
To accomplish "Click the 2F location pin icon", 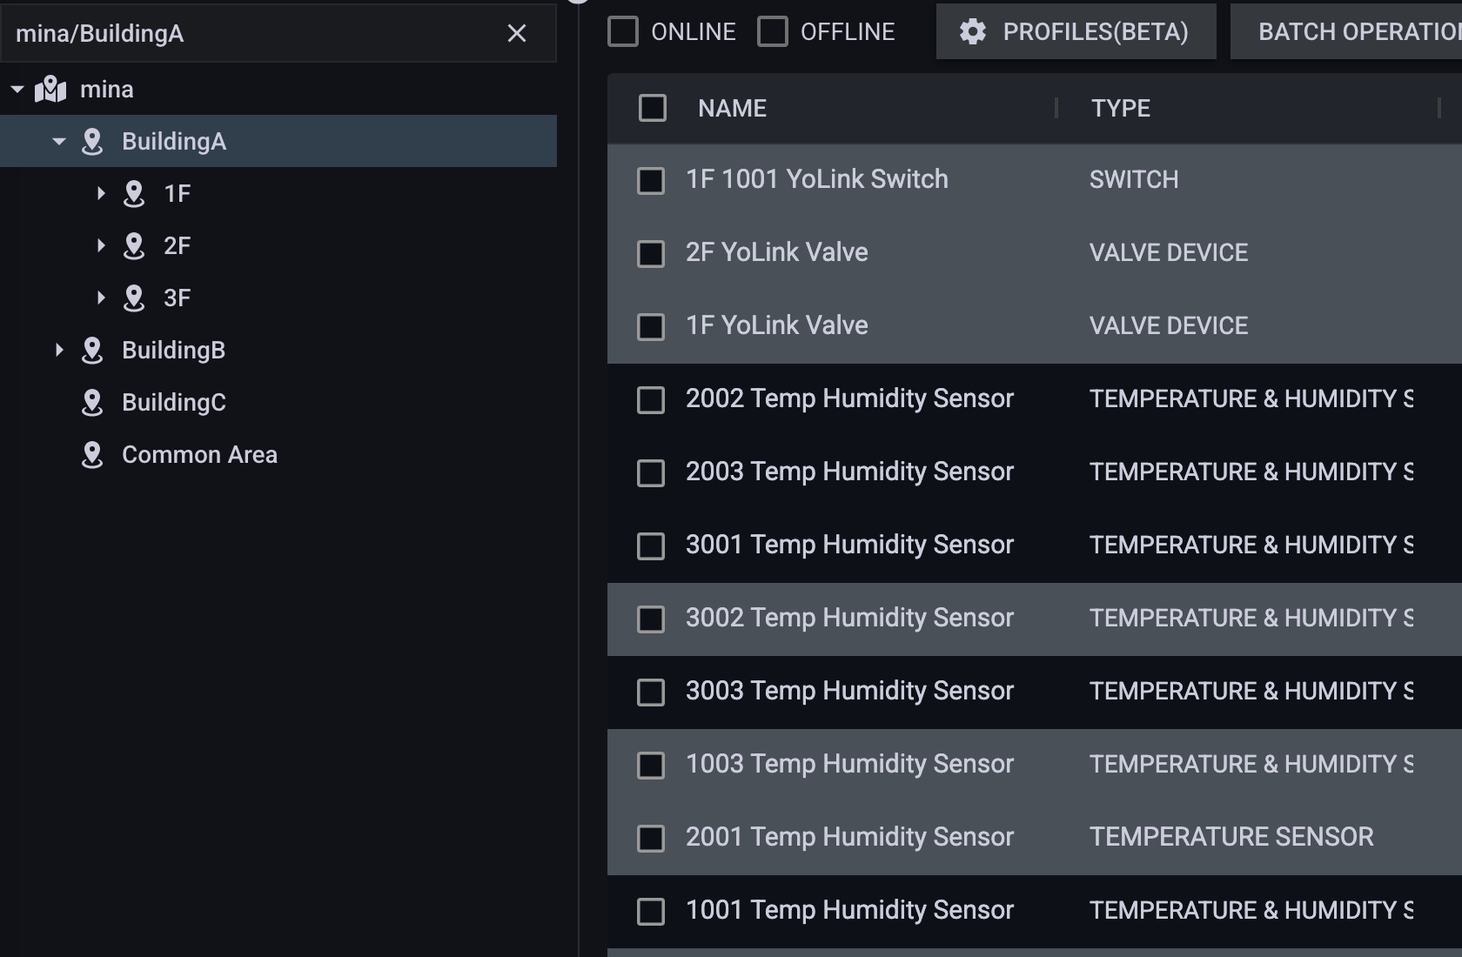I will click(134, 245).
